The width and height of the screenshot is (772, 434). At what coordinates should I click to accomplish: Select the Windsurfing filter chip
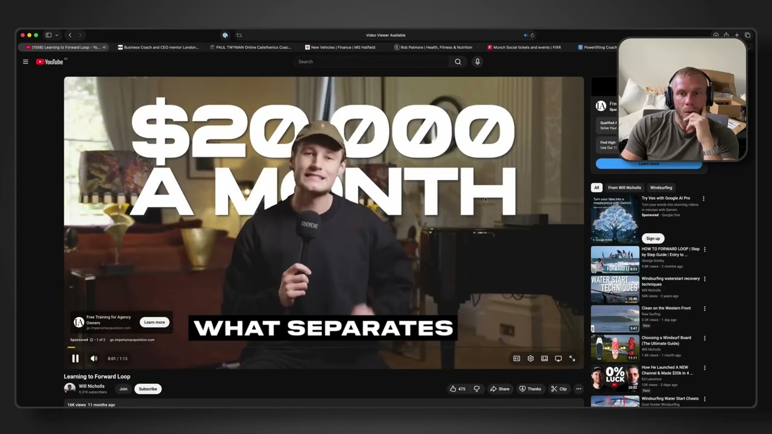point(661,187)
